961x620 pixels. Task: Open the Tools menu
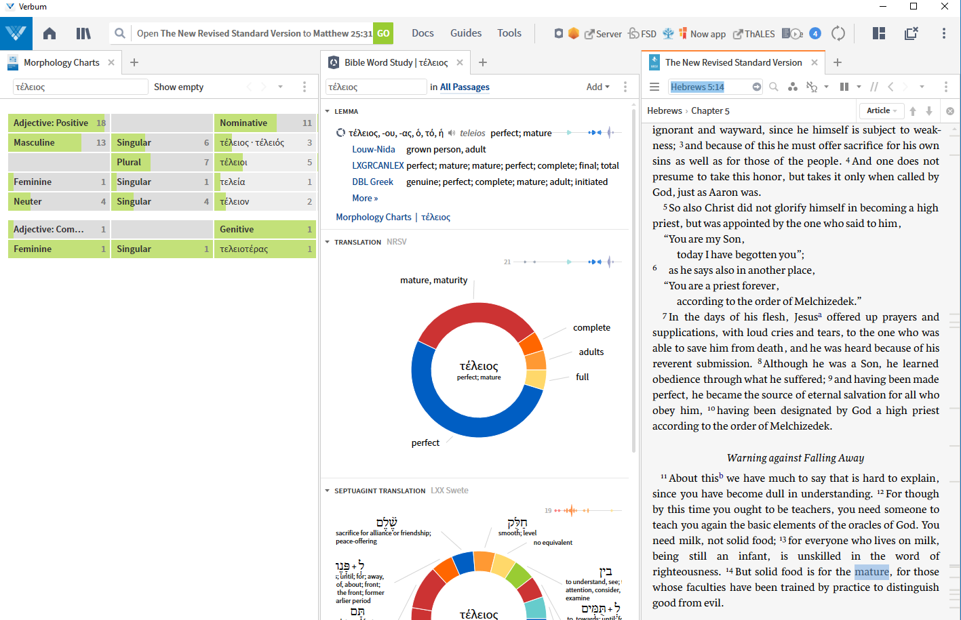tap(509, 33)
